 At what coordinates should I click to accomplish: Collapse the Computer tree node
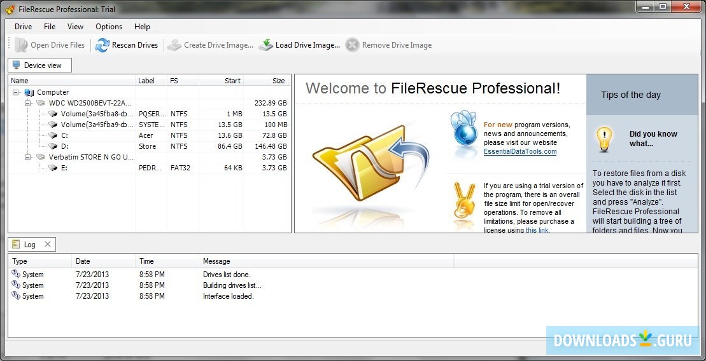tap(16, 92)
